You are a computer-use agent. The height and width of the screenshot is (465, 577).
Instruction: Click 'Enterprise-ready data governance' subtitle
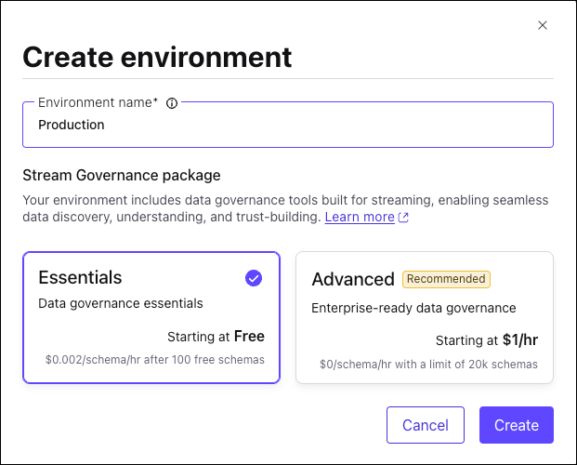[413, 308]
